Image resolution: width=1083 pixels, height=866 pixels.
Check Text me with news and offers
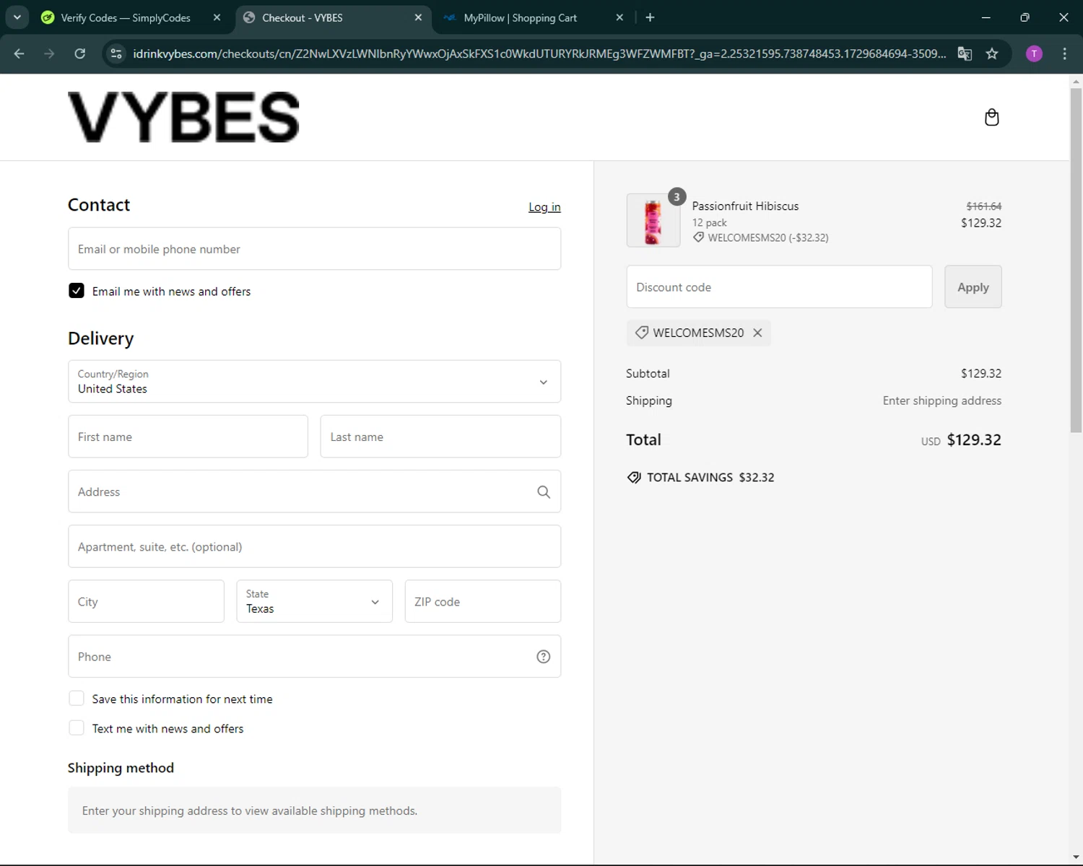pos(77,728)
